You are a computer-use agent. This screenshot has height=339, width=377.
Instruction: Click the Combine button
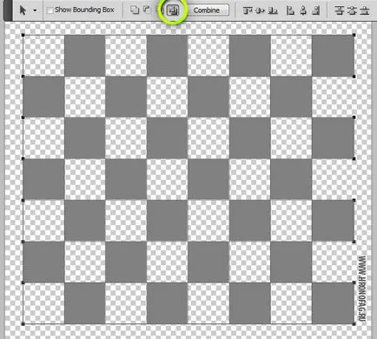click(x=207, y=10)
